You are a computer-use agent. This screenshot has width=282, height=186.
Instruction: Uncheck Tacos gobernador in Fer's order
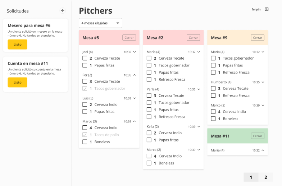(85, 88)
